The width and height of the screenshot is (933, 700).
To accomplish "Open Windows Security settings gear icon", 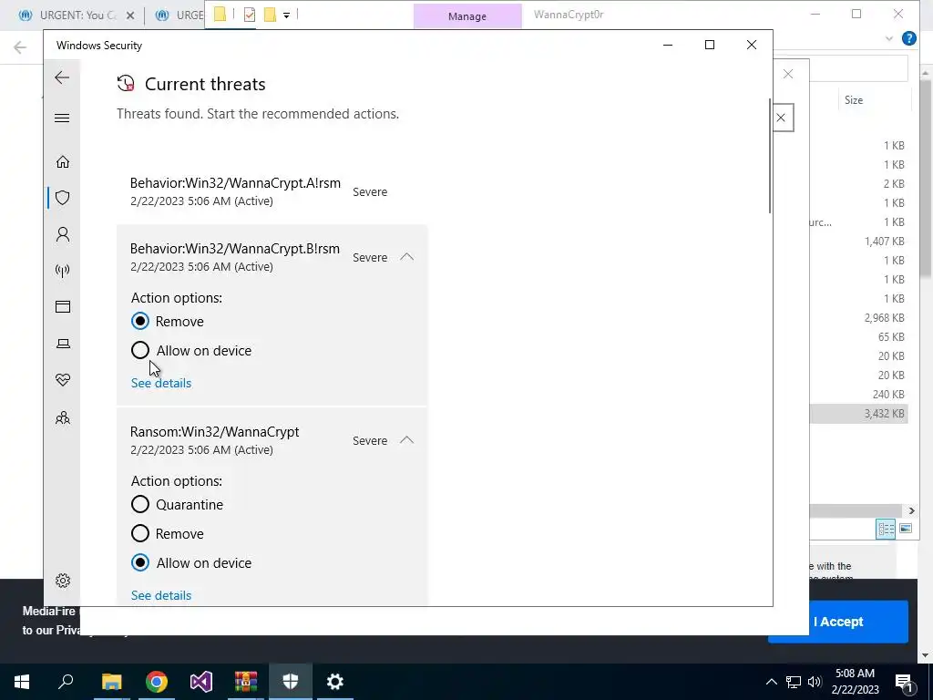I will [63, 581].
